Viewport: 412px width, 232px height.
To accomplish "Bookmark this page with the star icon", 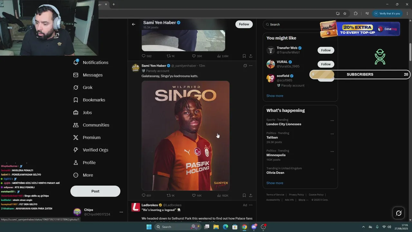I will pos(345,14).
